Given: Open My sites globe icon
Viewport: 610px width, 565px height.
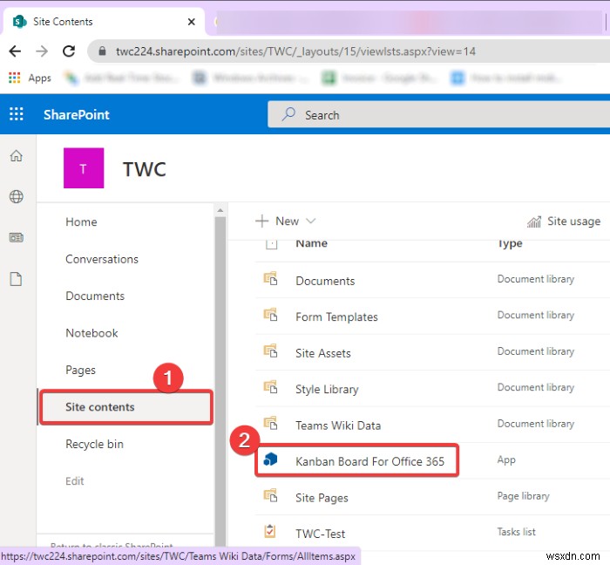Looking at the screenshot, I should tap(16, 196).
